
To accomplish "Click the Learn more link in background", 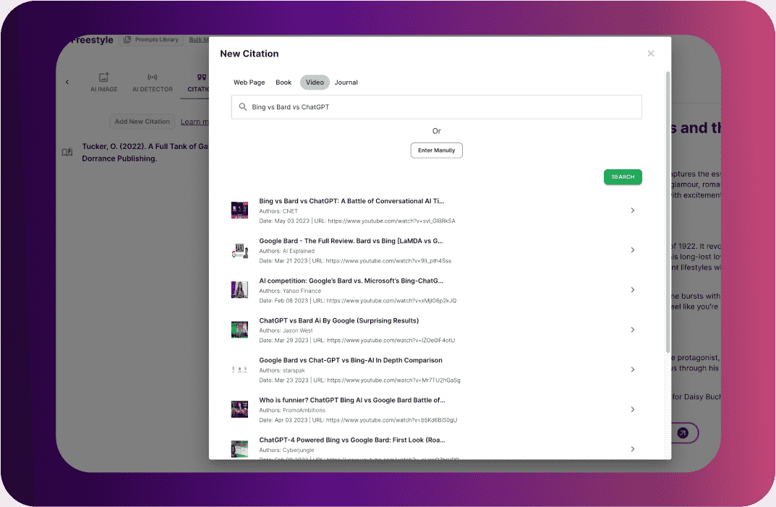I will click(195, 122).
